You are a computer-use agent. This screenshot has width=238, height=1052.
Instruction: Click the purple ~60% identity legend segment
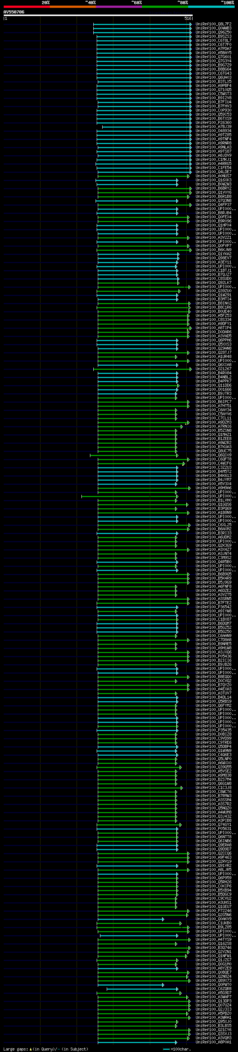tap(119, 7)
